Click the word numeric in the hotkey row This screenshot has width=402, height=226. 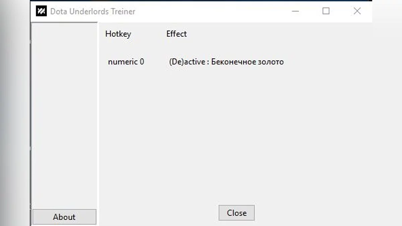pyautogui.click(x=123, y=62)
